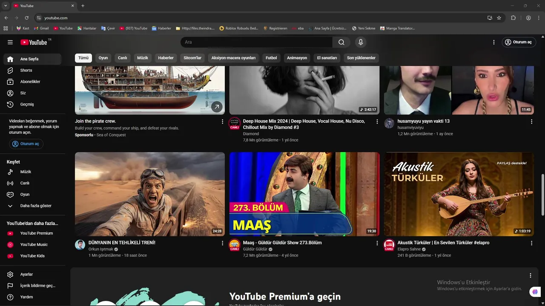This screenshot has width=545, height=306.
Task: Open browser extensions puzzle icon
Action: click(x=513, y=18)
